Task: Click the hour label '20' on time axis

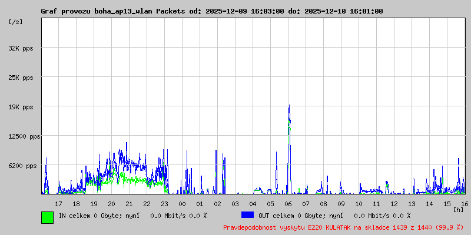Action: pos(111,204)
